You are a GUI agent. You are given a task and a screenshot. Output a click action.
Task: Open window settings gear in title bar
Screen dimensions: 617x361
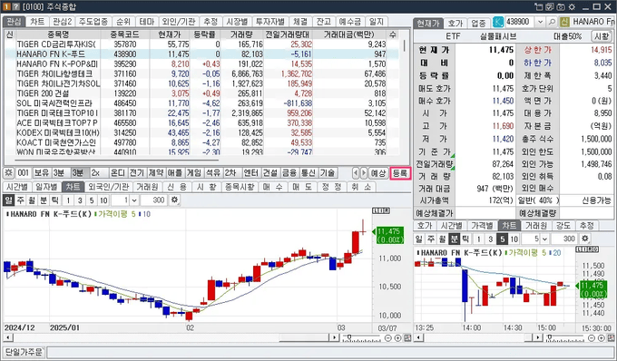(x=572, y=6)
